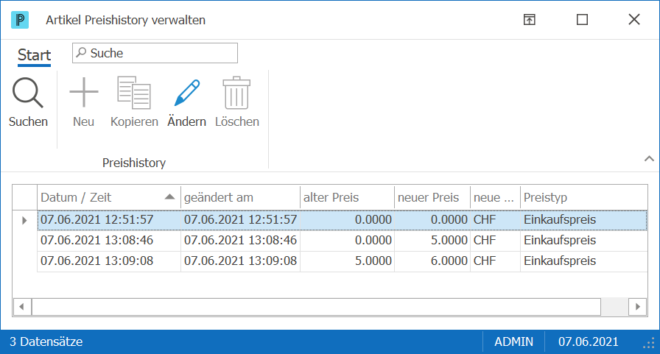Viewport: 660px width, 354px height.
Task: Maximize the Artikel Preishistory window
Action: [x=582, y=20]
